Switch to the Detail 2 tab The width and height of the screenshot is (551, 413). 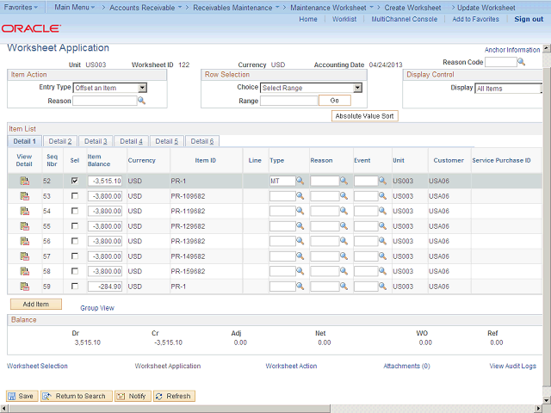60,141
